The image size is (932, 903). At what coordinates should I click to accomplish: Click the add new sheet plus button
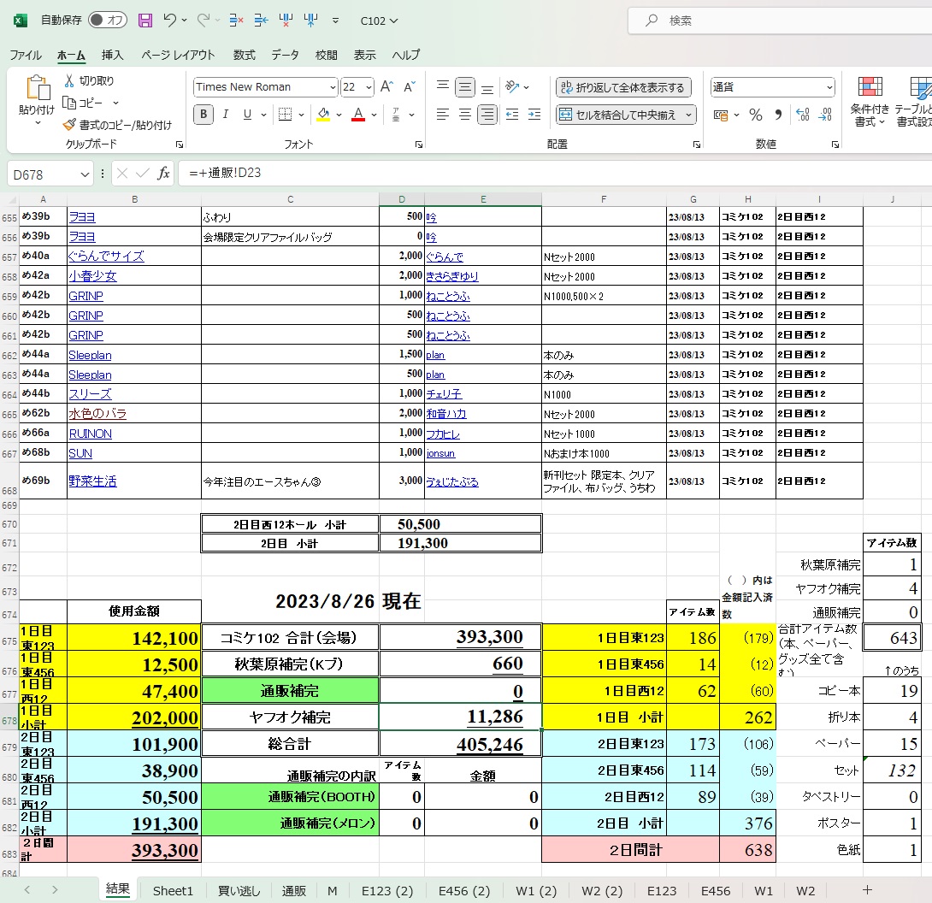[x=867, y=890]
